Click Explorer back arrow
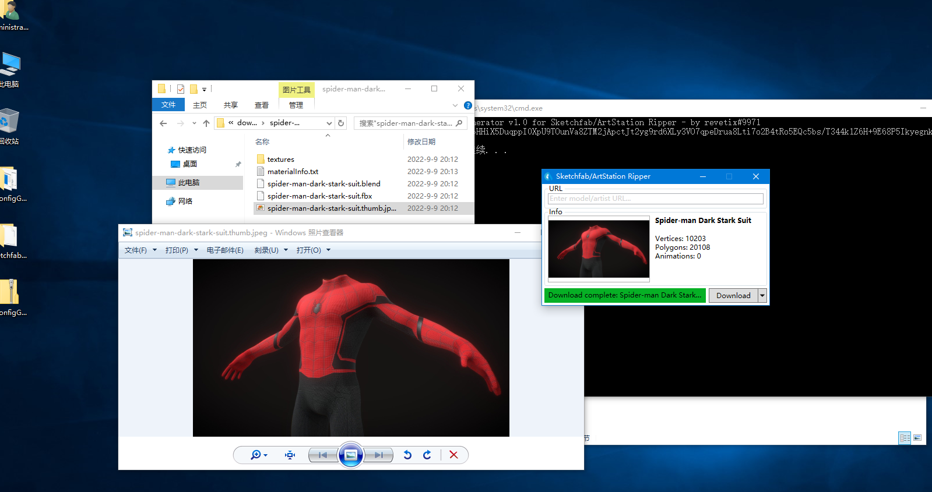Viewport: 932px width, 492px height. [163, 123]
